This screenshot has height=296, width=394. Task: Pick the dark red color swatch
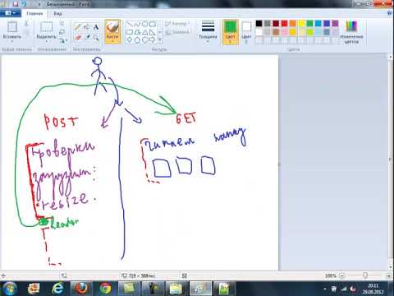tap(276, 24)
